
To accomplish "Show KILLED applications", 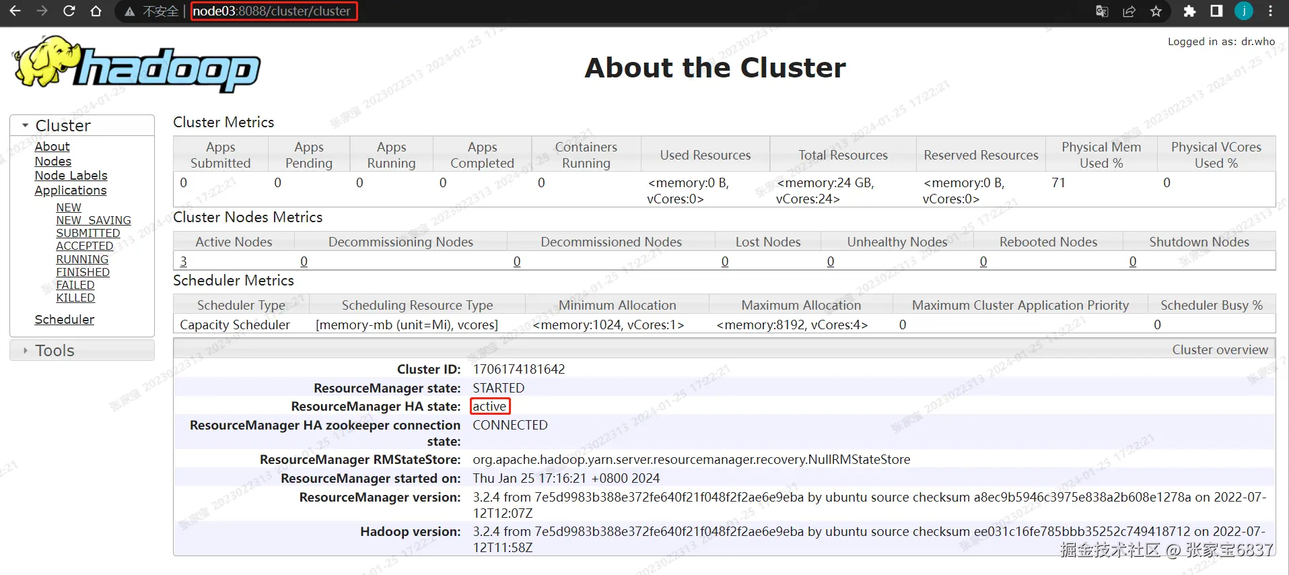I will tap(75, 298).
